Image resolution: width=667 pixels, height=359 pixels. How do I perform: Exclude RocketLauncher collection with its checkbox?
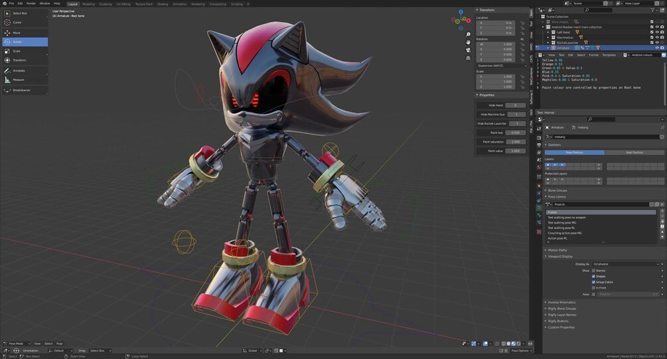click(652, 42)
